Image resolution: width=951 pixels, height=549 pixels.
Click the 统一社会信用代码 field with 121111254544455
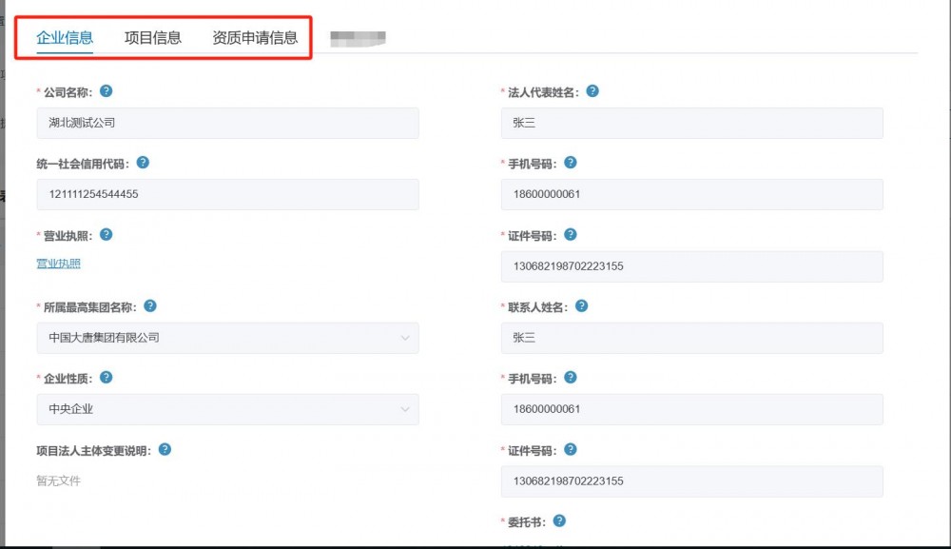227,194
